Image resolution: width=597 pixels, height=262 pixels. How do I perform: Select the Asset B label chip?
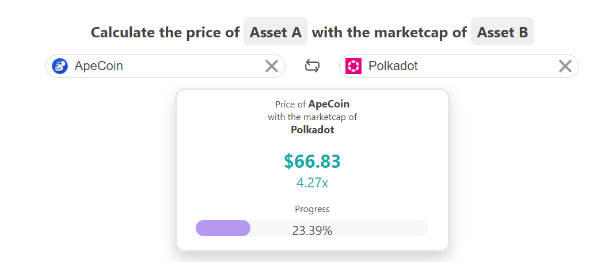coord(502,32)
